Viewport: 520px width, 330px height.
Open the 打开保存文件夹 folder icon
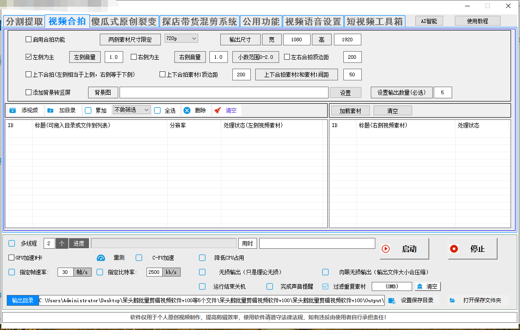[452, 300]
